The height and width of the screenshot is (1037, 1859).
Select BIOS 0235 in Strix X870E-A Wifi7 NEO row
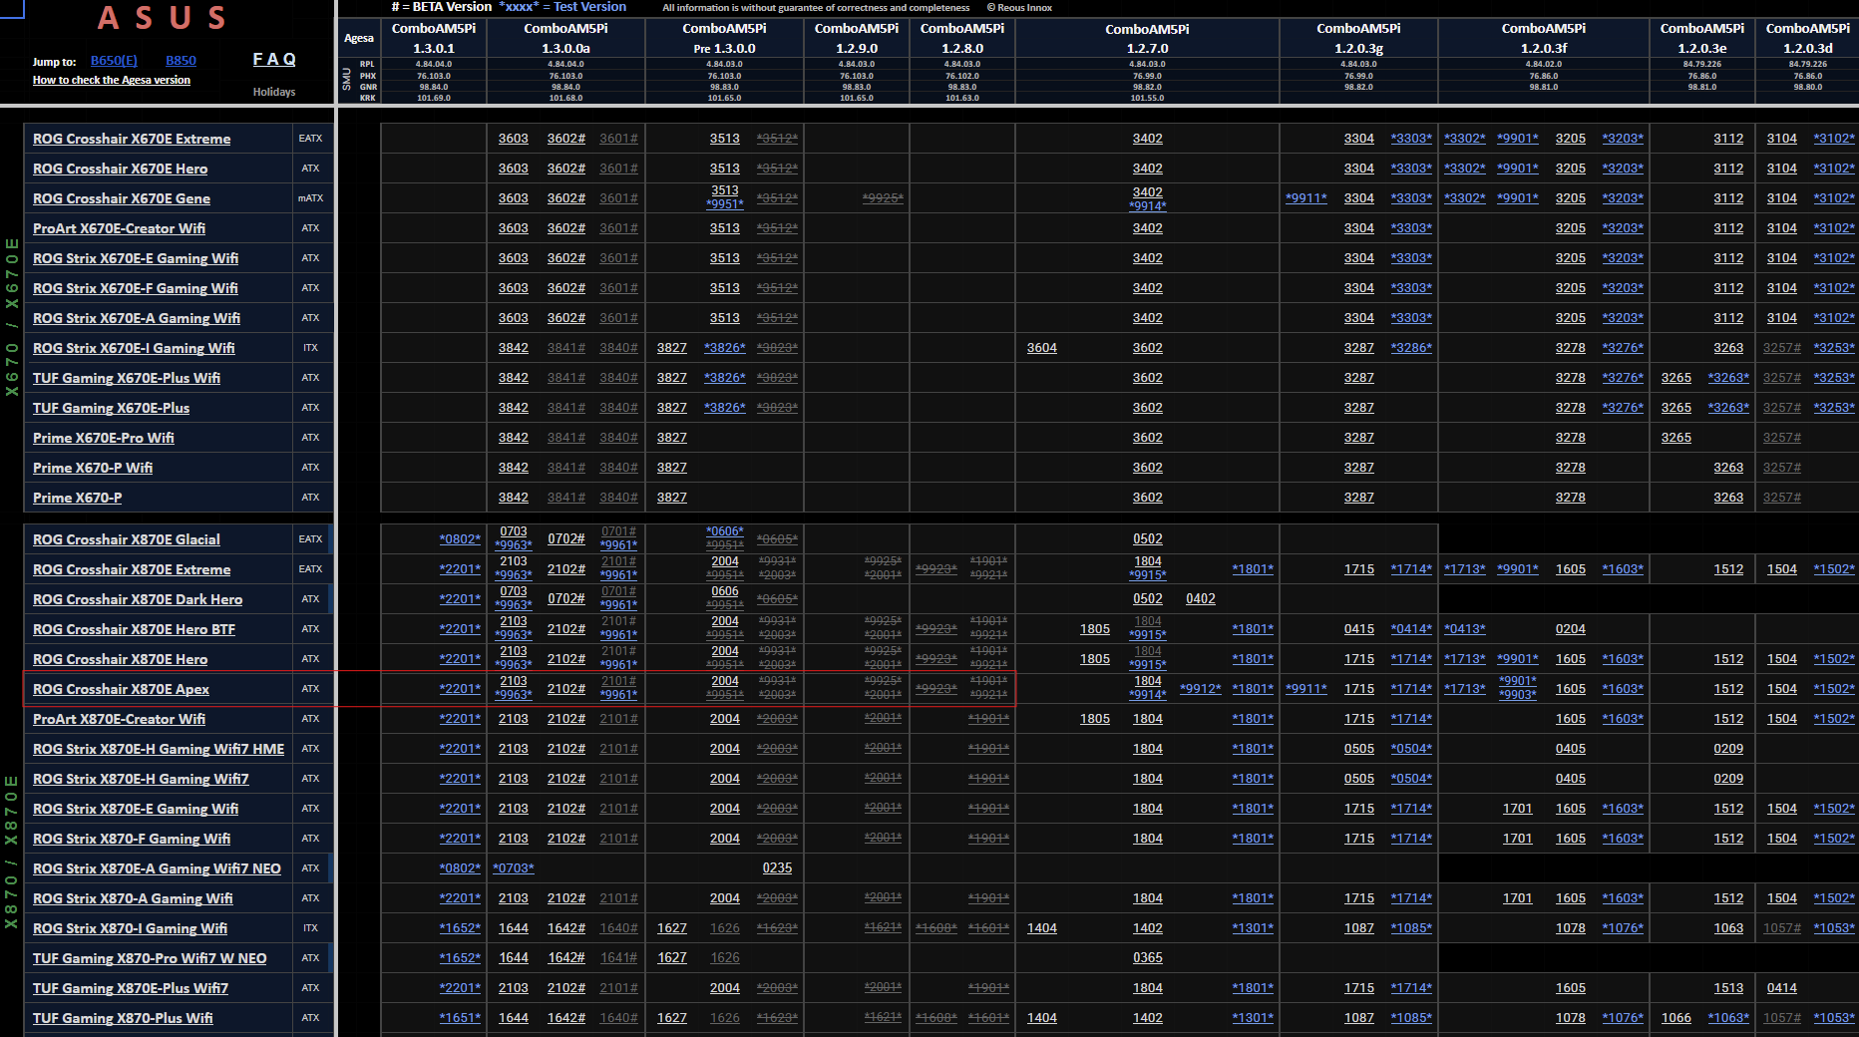pyautogui.click(x=778, y=868)
